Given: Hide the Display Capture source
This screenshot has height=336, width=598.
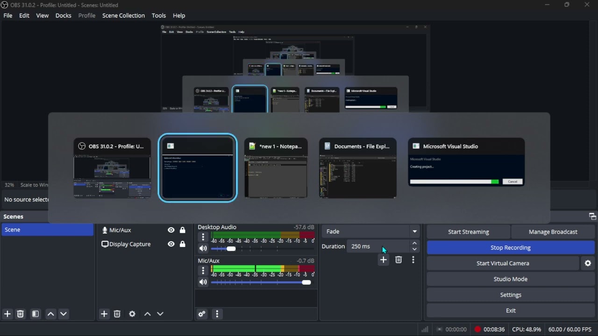Looking at the screenshot, I should pyautogui.click(x=171, y=244).
